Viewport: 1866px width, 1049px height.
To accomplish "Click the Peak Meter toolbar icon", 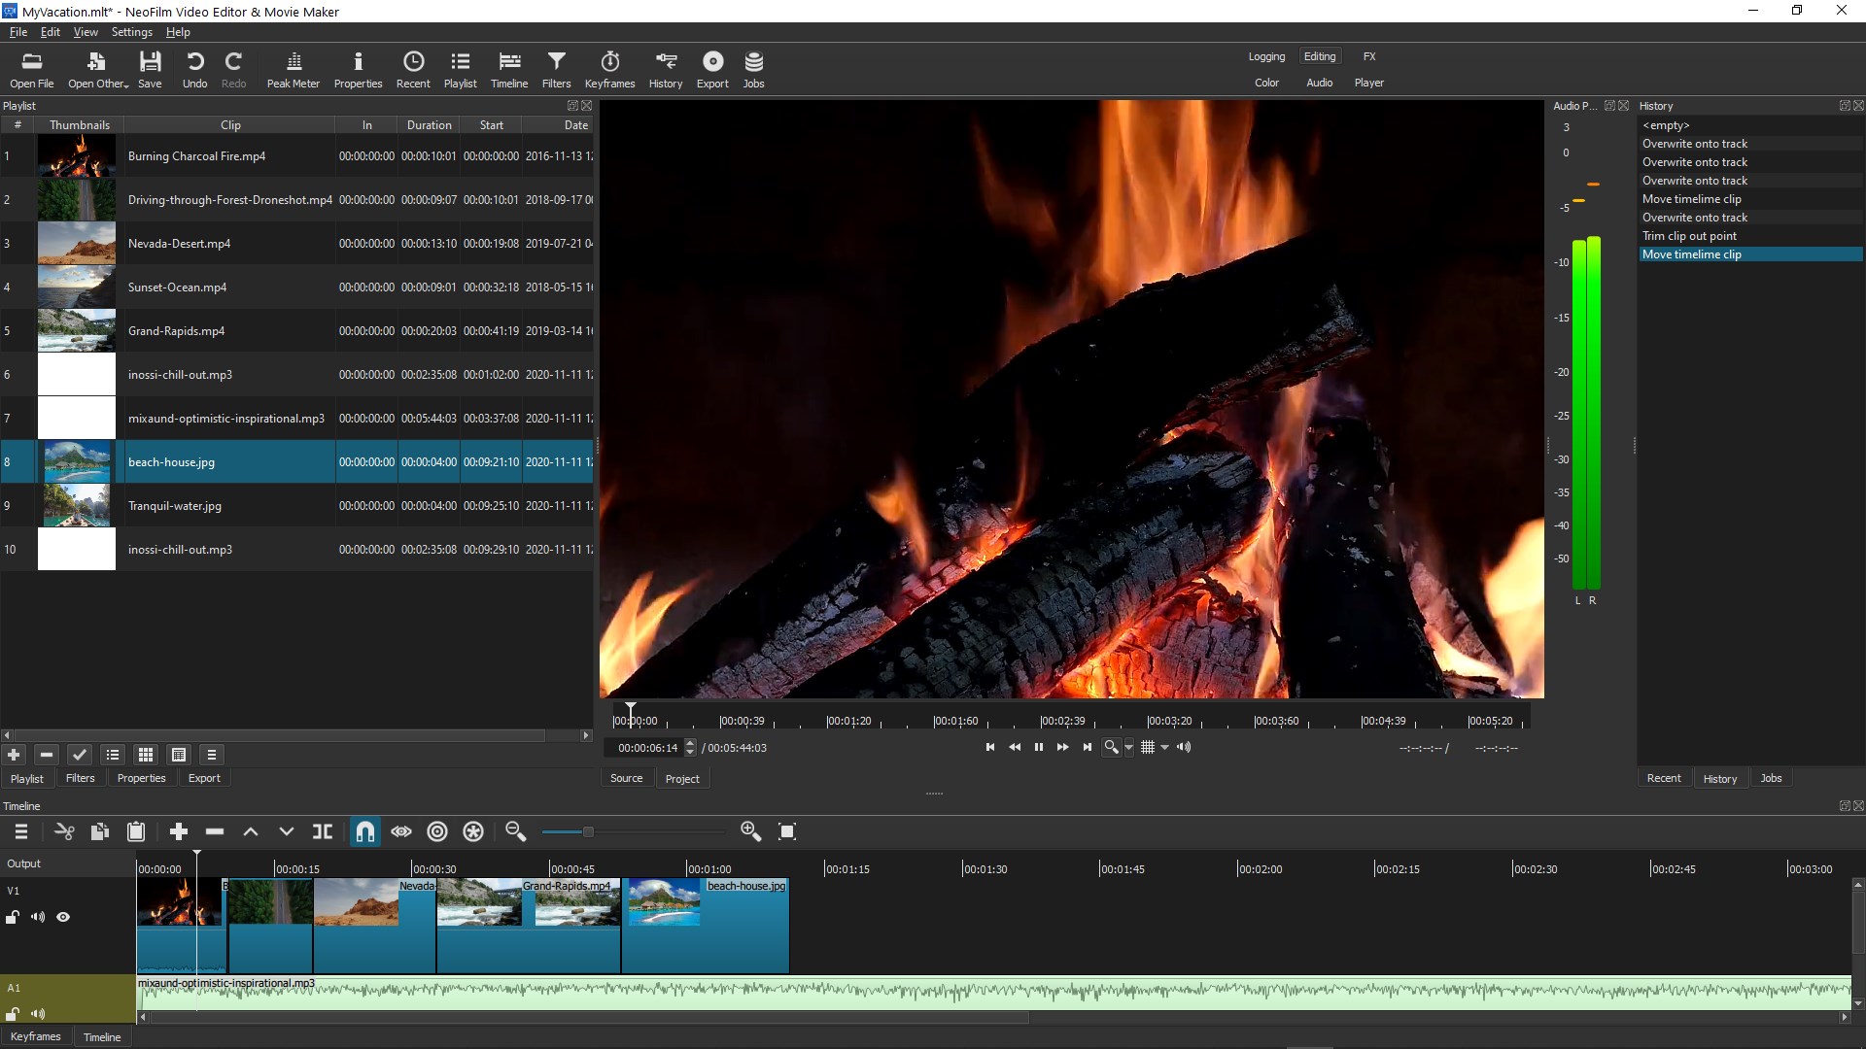I will click(293, 70).
